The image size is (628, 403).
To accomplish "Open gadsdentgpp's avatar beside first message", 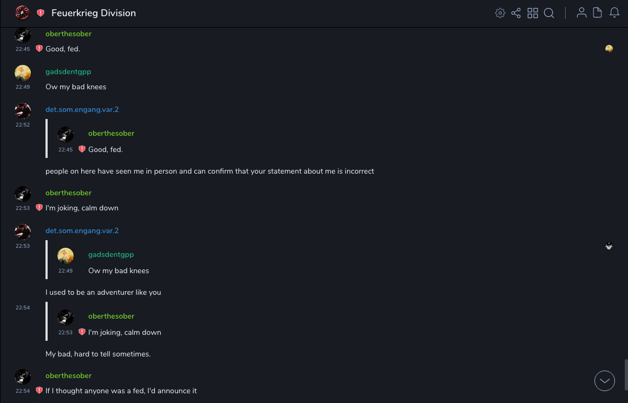I will click(x=23, y=73).
